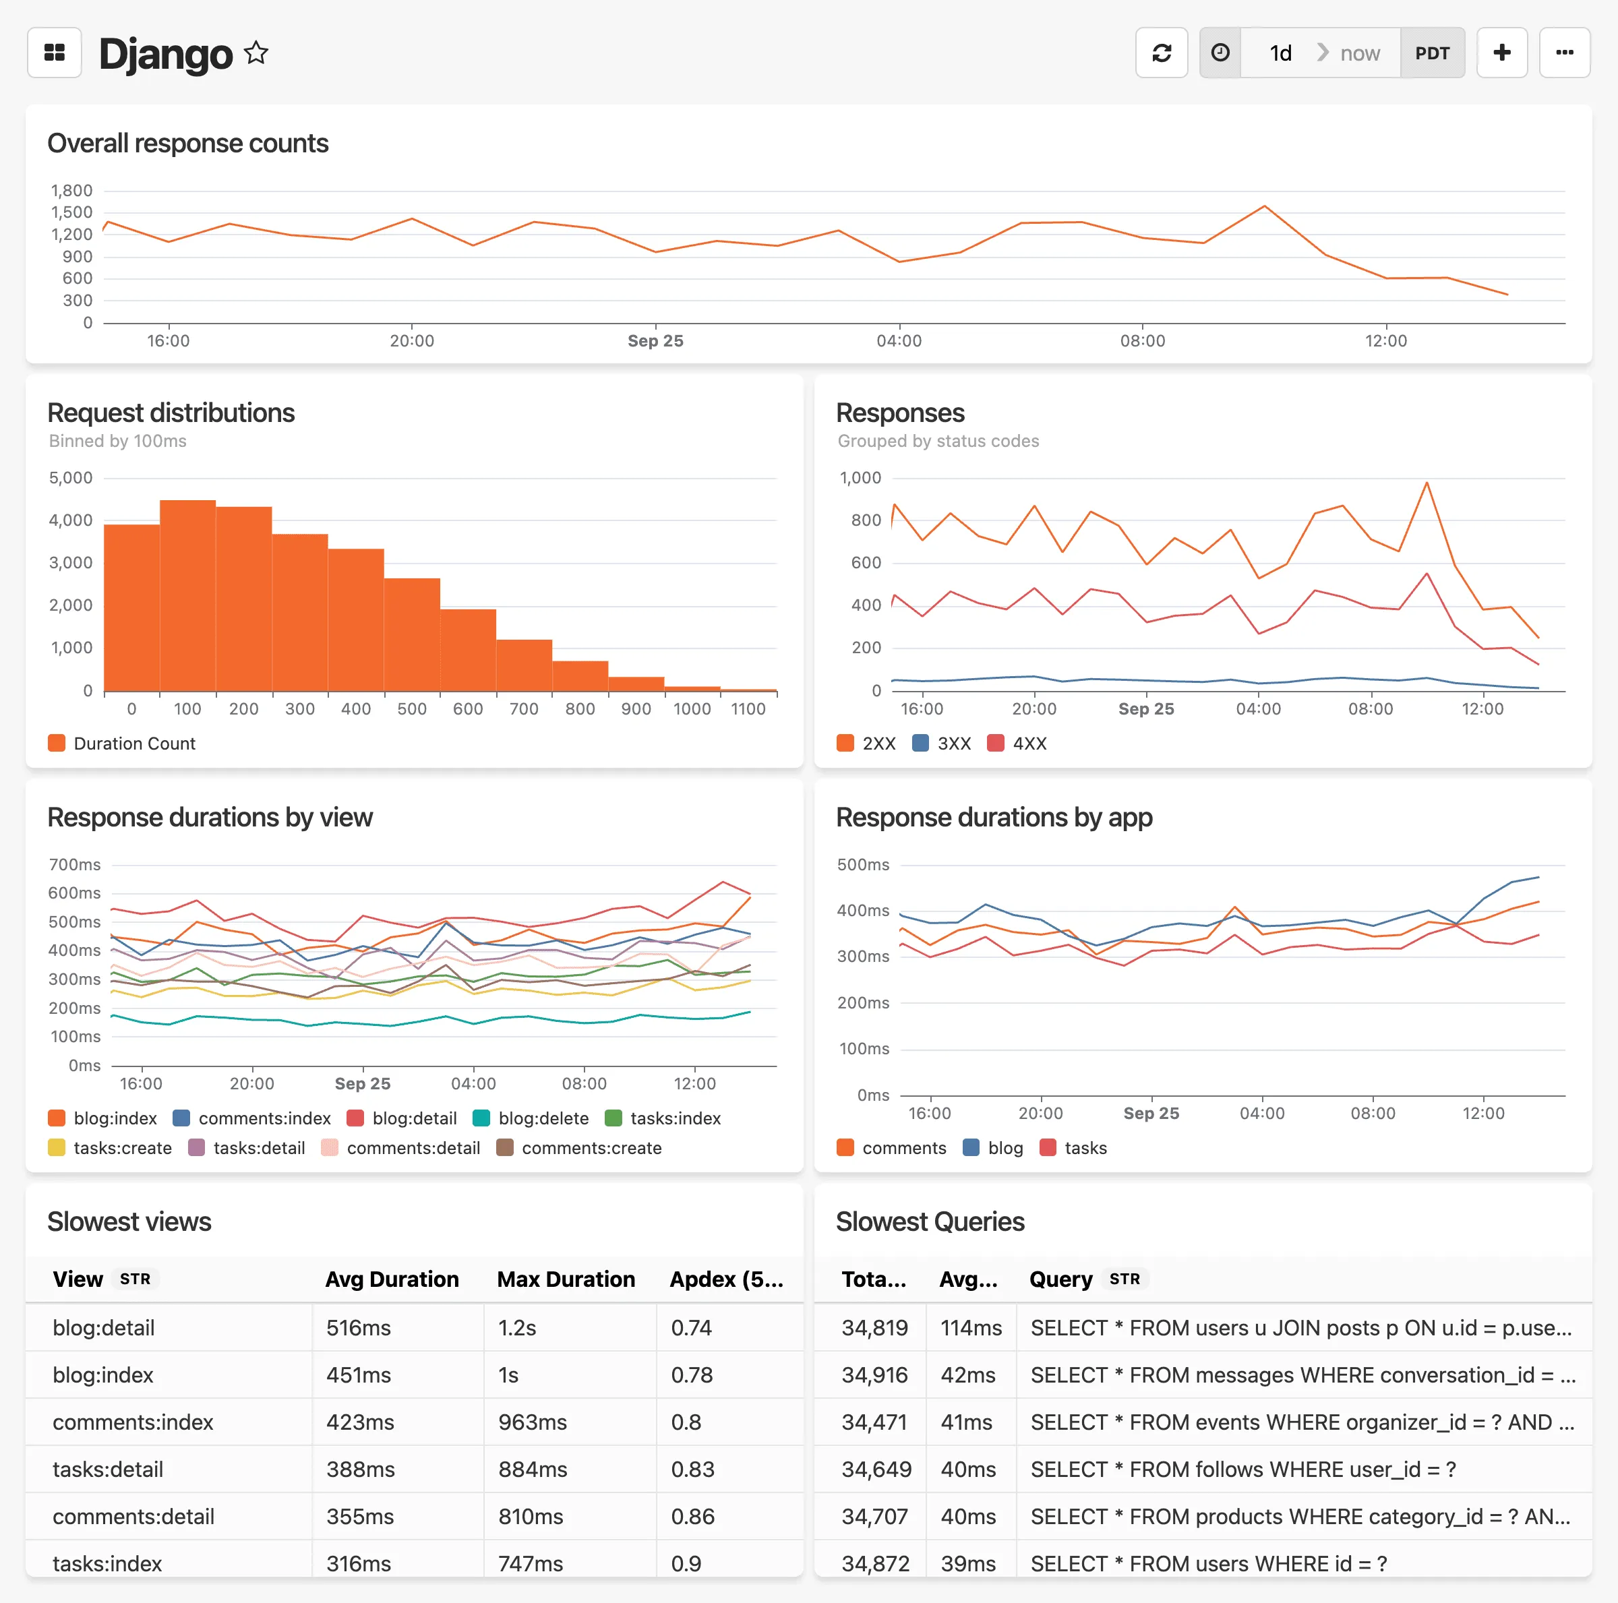Open the ellipsis more-options menu

1564,52
